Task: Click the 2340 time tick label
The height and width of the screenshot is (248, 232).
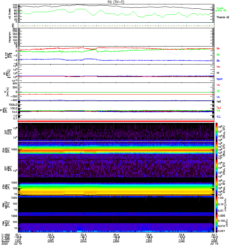Action: pos(182,241)
